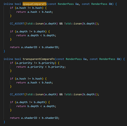The height and width of the screenshot is (126, 127).
Task: Click the '&b' parameter in opaqueCompareFn signature
Action: 111,4
